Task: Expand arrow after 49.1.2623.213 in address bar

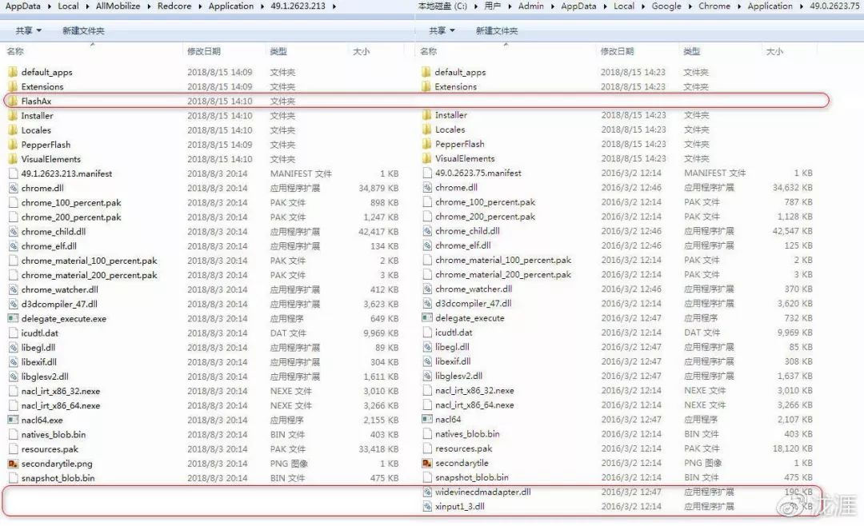Action: (334, 6)
